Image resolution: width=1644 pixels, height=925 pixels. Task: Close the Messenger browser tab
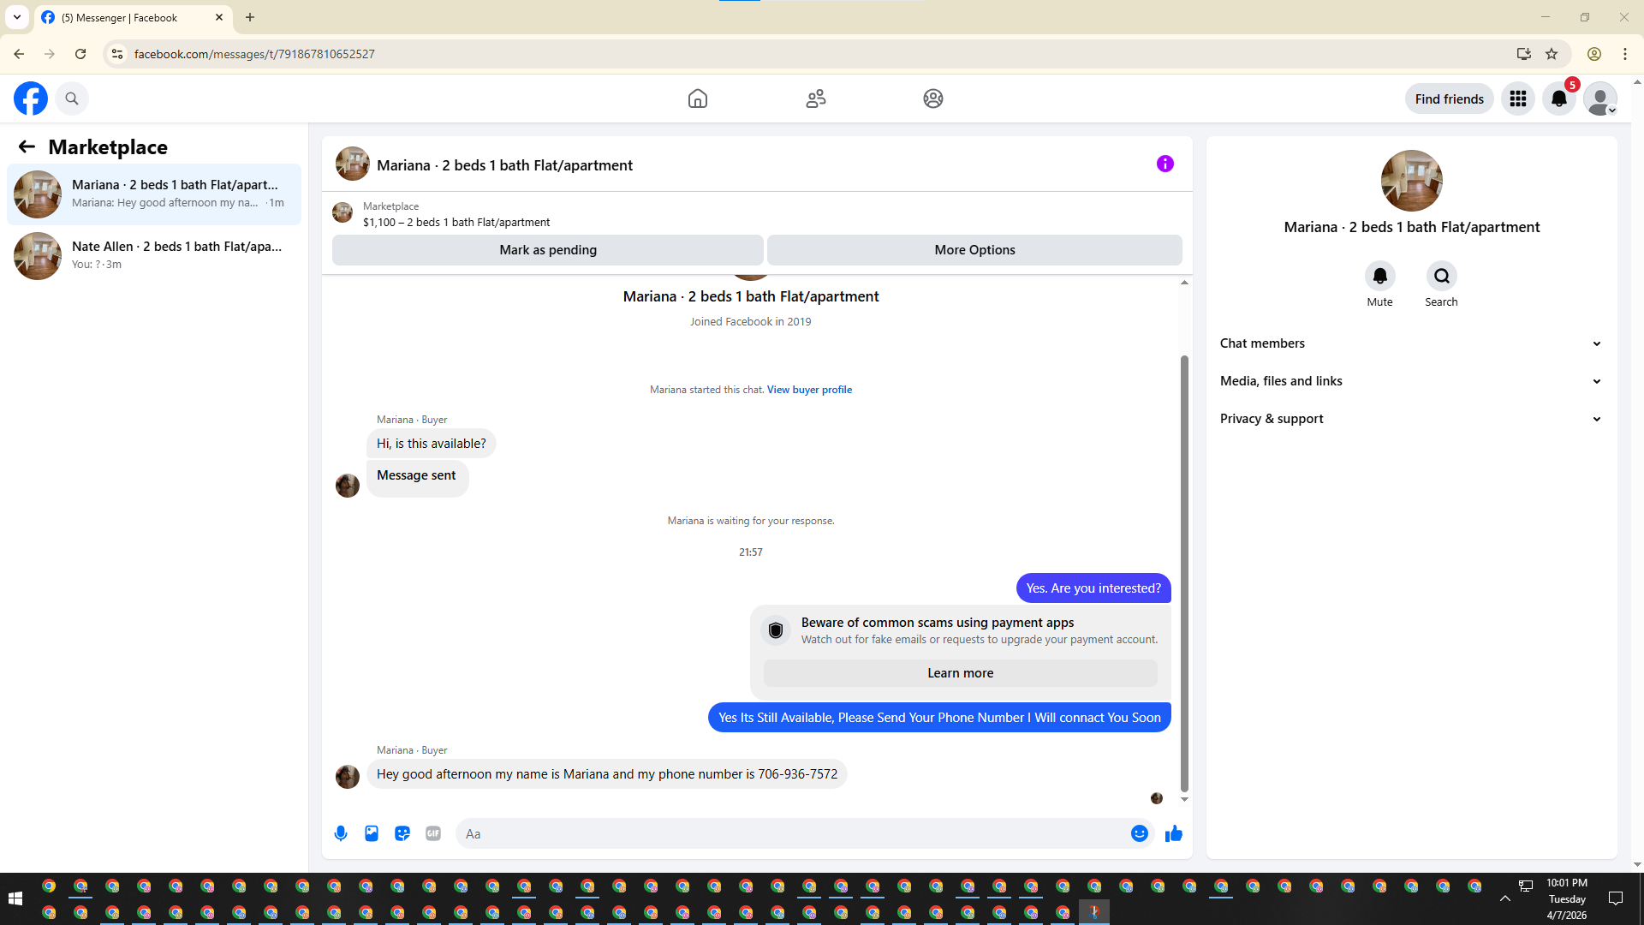(x=218, y=17)
